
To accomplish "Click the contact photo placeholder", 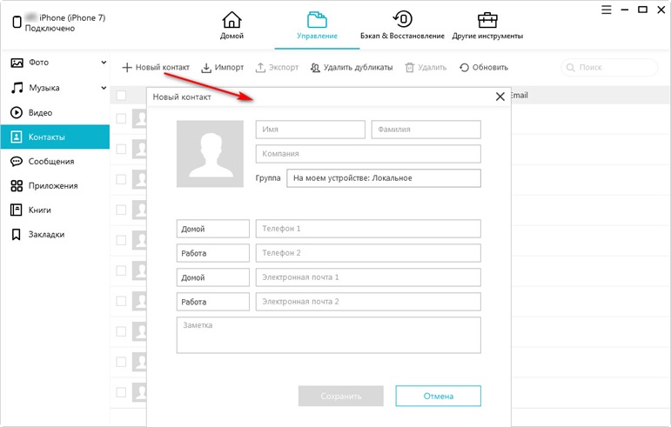I will click(x=210, y=154).
